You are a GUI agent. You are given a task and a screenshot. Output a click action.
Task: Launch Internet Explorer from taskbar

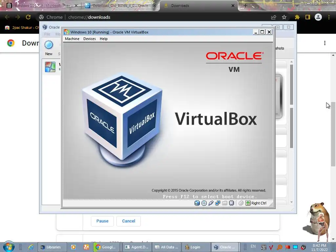(31, 247)
